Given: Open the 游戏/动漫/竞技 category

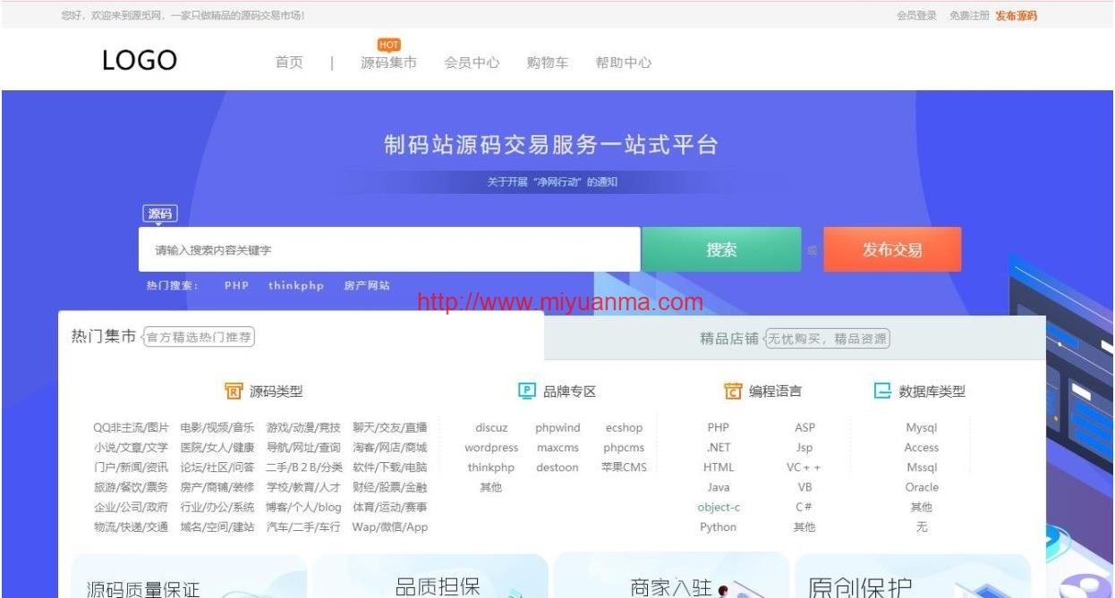Looking at the screenshot, I should (x=303, y=427).
